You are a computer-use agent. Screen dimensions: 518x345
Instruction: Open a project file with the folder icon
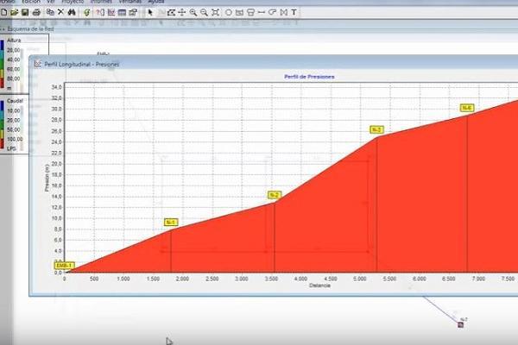(x=16, y=13)
